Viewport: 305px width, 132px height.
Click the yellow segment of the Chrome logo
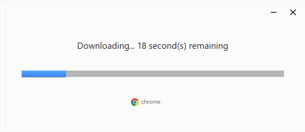point(137,104)
